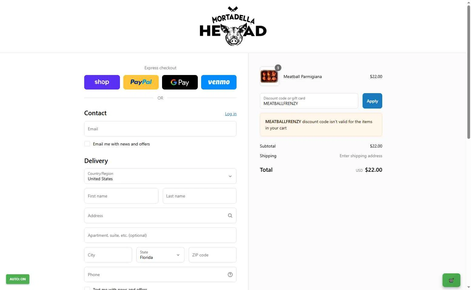Click the 'Enter shipping address' text

[x=361, y=156]
